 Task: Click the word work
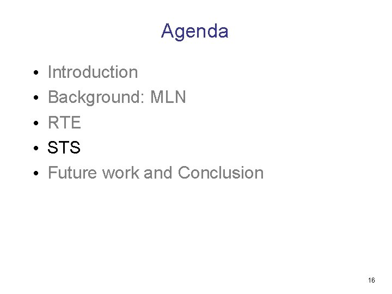tap(121, 173)
